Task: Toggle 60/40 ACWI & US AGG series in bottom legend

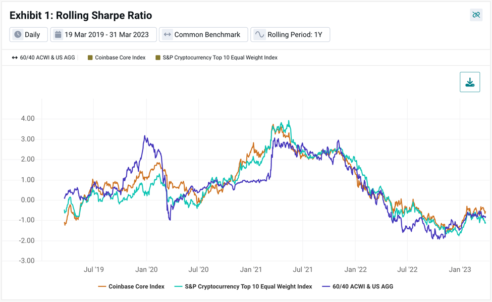Action: [x=358, y=286]
